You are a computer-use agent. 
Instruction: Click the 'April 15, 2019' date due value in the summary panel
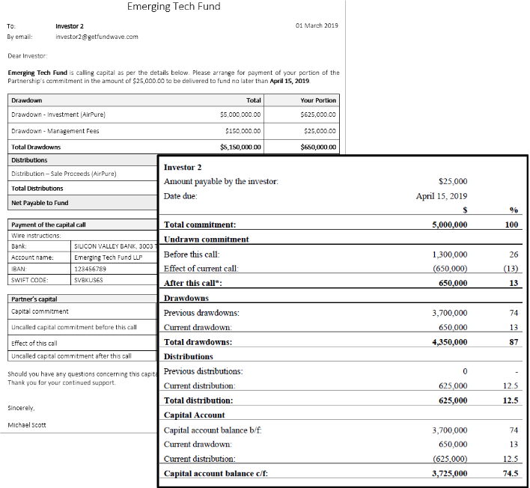coord(442,196)
